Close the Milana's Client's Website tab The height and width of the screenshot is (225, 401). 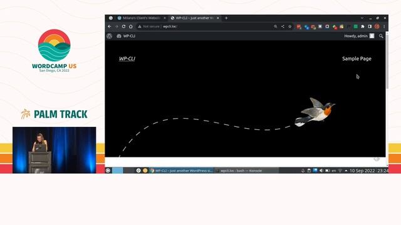tap(165, 18)
